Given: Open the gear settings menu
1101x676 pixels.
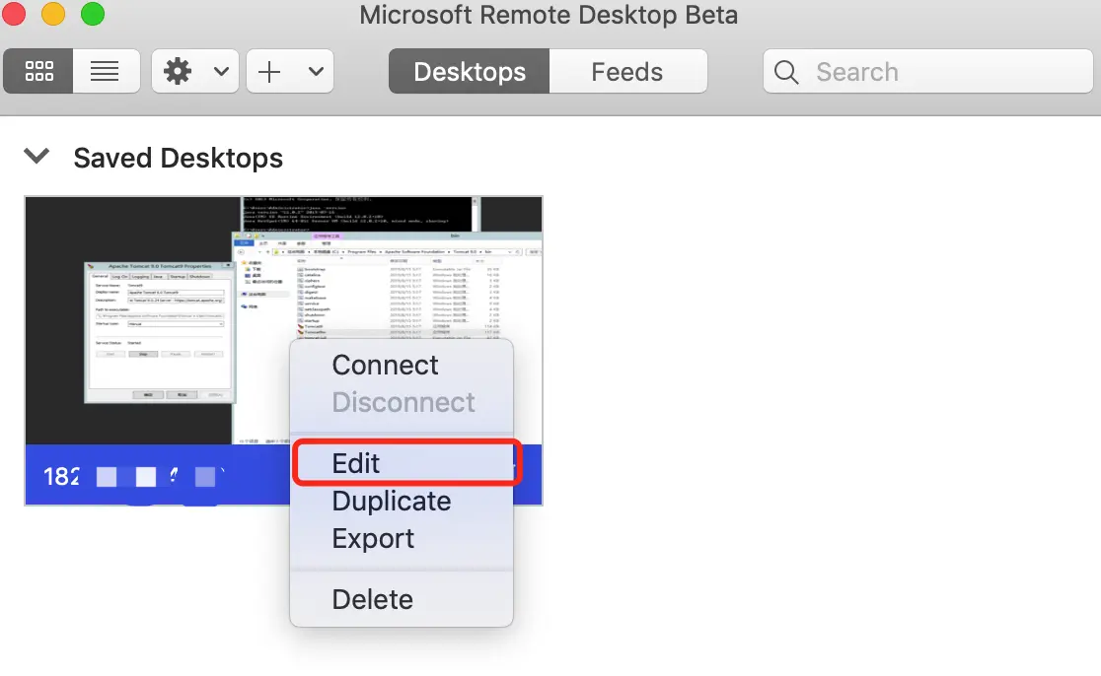Looking at the screenshot, I should (x=178, y=71).
